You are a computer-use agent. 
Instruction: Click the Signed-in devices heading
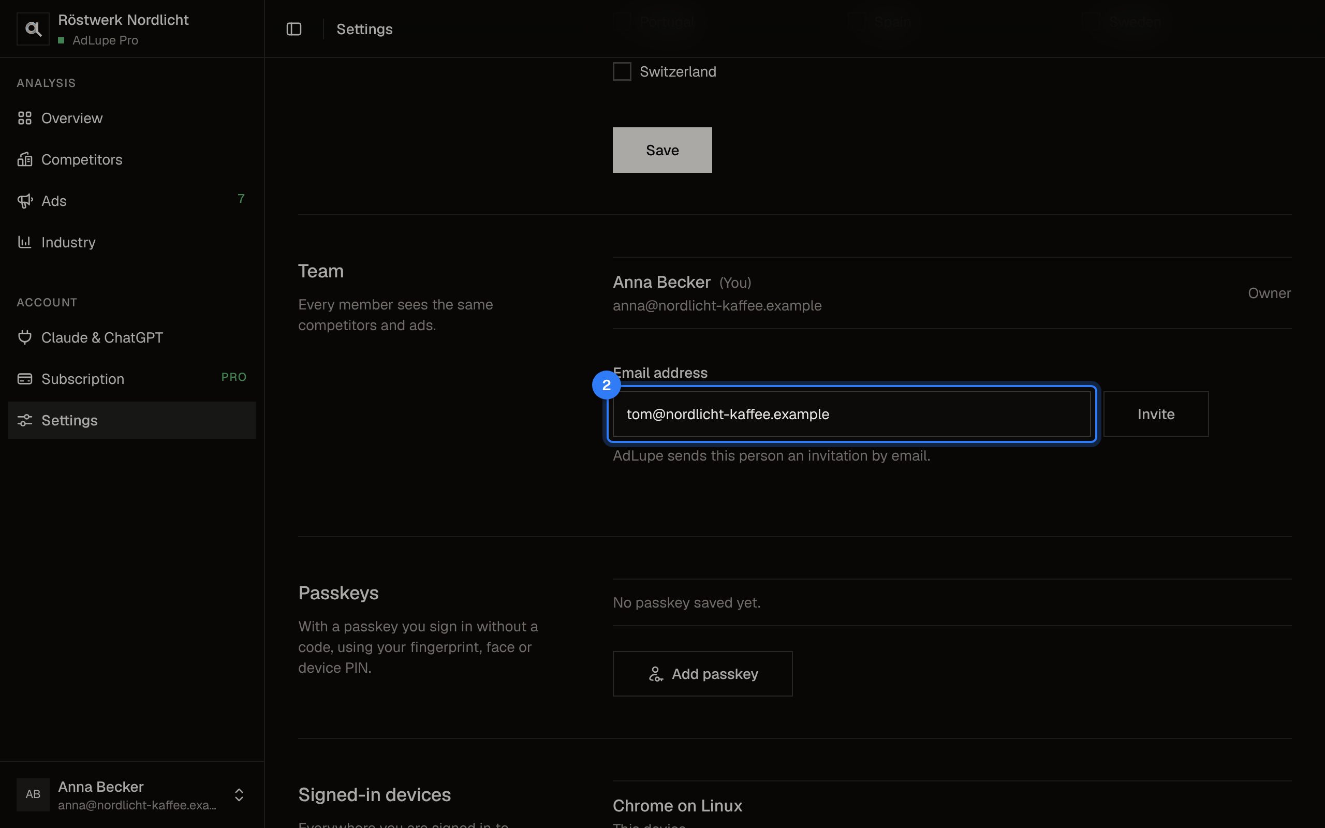pos(375,794)
